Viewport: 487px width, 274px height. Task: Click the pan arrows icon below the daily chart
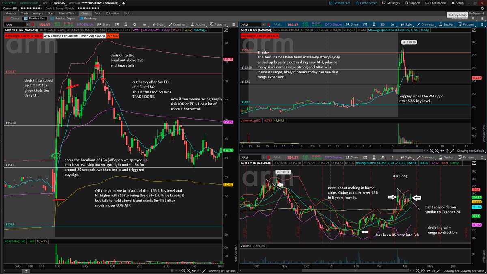click(x=428, y=271)
